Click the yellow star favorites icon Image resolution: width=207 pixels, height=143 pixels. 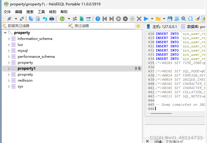[x=138, y=26]
